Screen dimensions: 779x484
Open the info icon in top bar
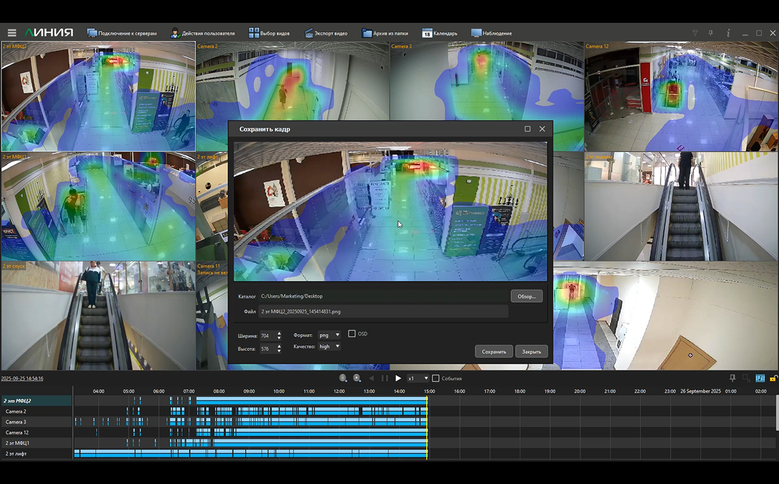coord(728,33)
